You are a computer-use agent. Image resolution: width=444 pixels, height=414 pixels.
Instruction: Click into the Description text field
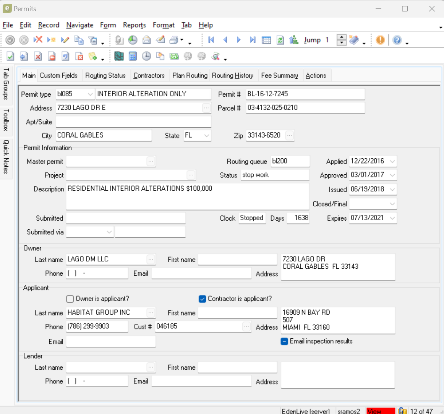[187, 196]
